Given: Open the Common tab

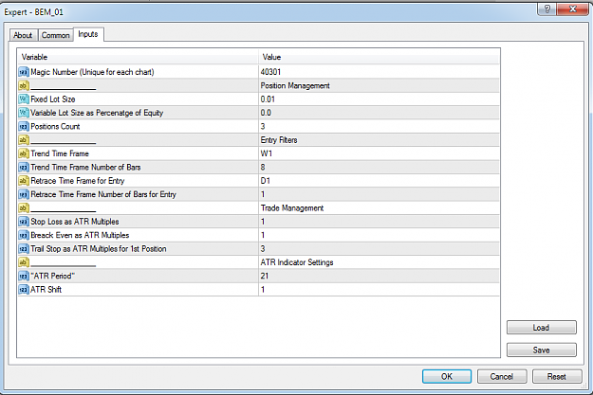Looking at the screenshot, I should click(x=56, y=35).
